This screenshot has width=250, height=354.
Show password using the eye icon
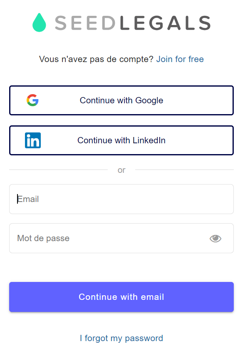(x=215, y=238)
